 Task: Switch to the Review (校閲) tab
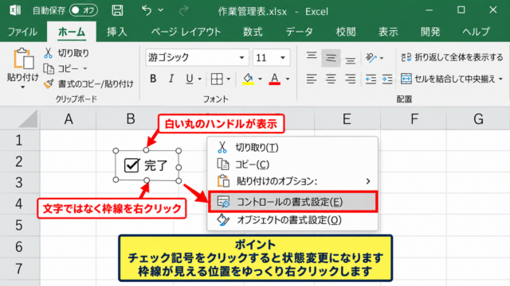click(x=346, y=32)
